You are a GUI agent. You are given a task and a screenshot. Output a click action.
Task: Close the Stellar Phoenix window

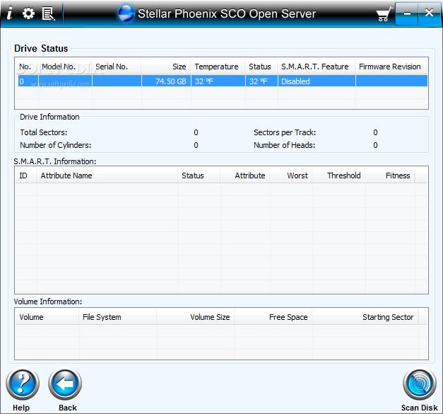pos(429,13)
